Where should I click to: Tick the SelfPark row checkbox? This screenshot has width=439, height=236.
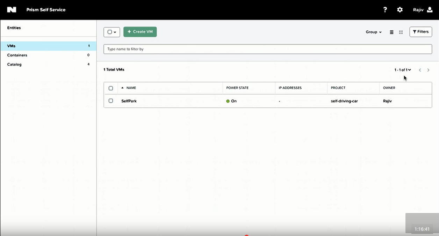pos(111,101)
